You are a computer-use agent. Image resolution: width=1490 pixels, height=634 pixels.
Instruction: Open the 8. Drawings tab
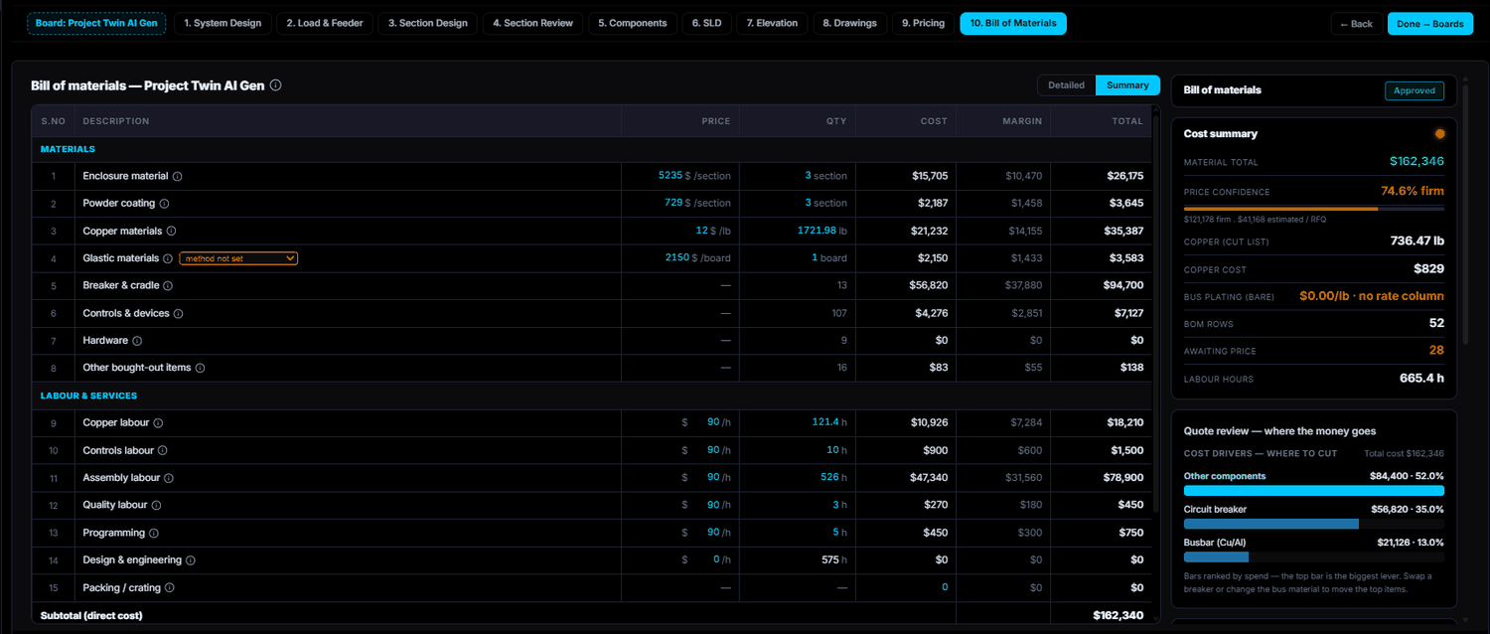click(850, 23)
